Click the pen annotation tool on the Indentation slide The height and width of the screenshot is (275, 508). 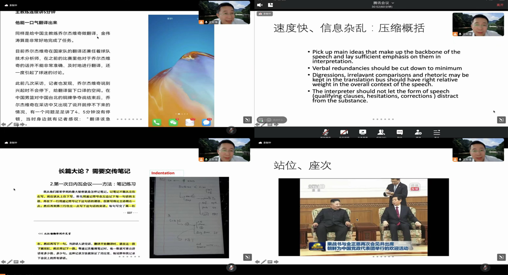pyautogui.click(x=10, y=262)
